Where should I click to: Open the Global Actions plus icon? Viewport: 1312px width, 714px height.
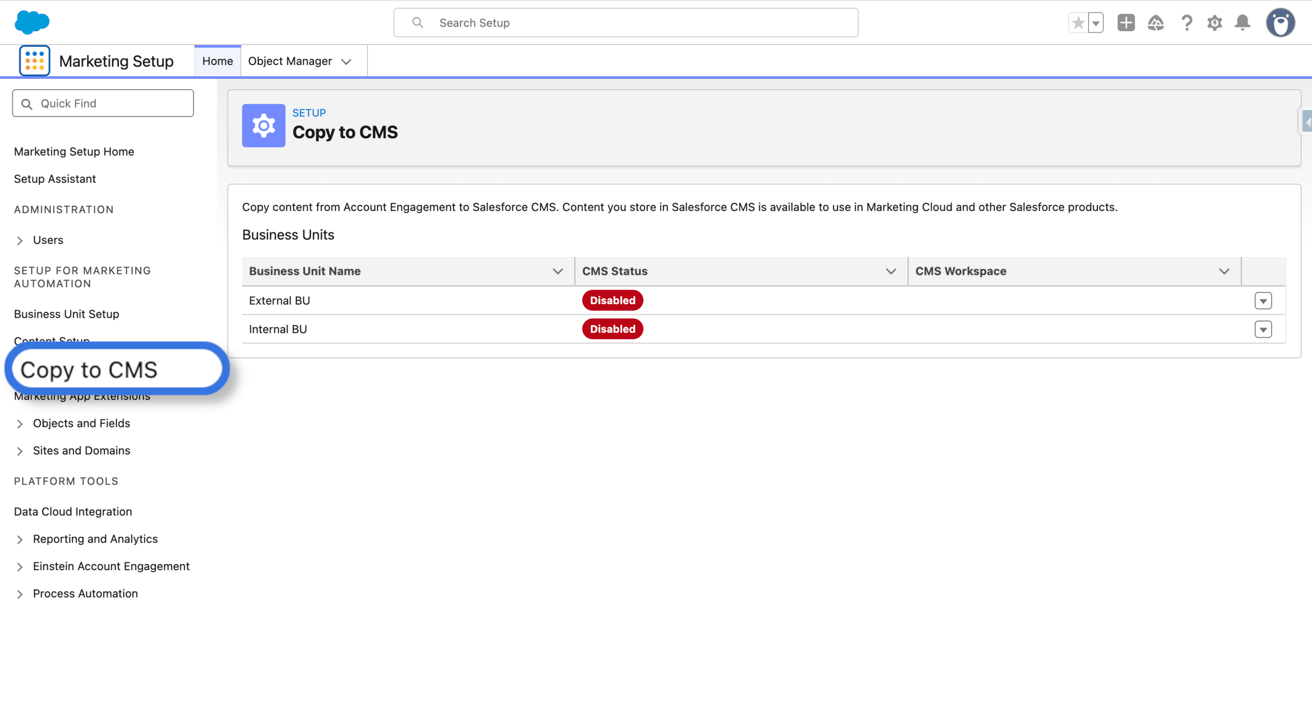(1125, 23)
